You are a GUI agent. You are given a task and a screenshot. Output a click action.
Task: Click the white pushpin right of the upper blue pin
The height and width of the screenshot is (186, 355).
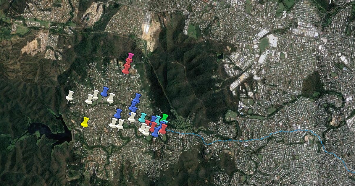click(111, 97)
